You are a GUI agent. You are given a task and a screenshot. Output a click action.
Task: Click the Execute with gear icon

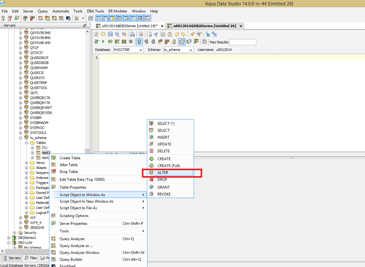coord(96,42)
